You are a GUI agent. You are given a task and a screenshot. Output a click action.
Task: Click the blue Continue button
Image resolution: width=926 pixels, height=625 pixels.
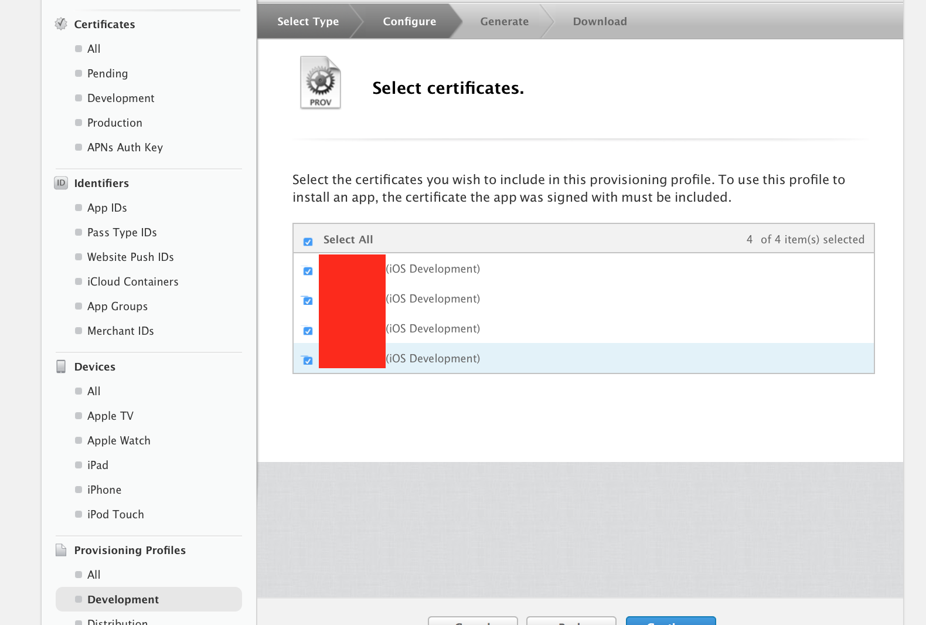point(670,621)
